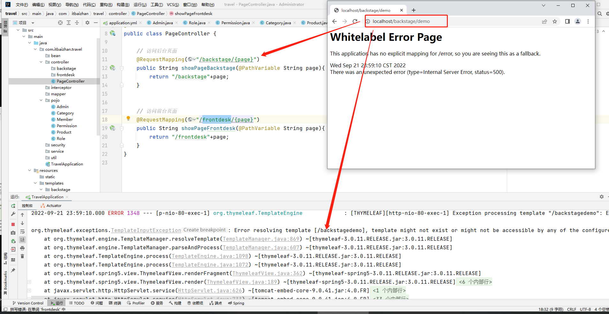The image size is (609, 314).
Task: Click the exit icon in the run panel
Action: (x=13, y=249)
